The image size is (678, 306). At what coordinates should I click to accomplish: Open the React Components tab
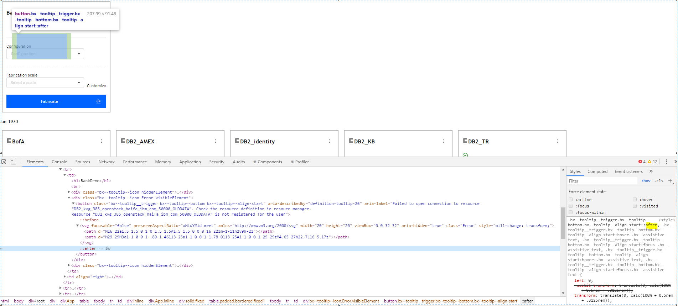(x=268, y=162)
